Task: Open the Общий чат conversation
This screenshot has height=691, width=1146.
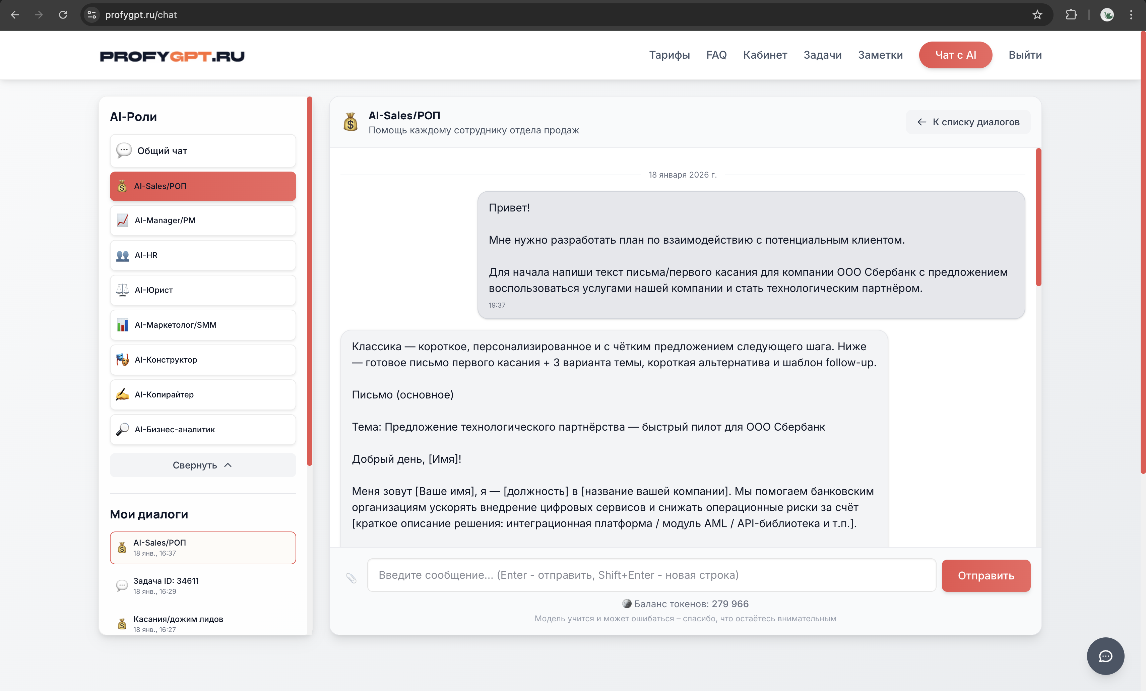Action: [202, 151]
